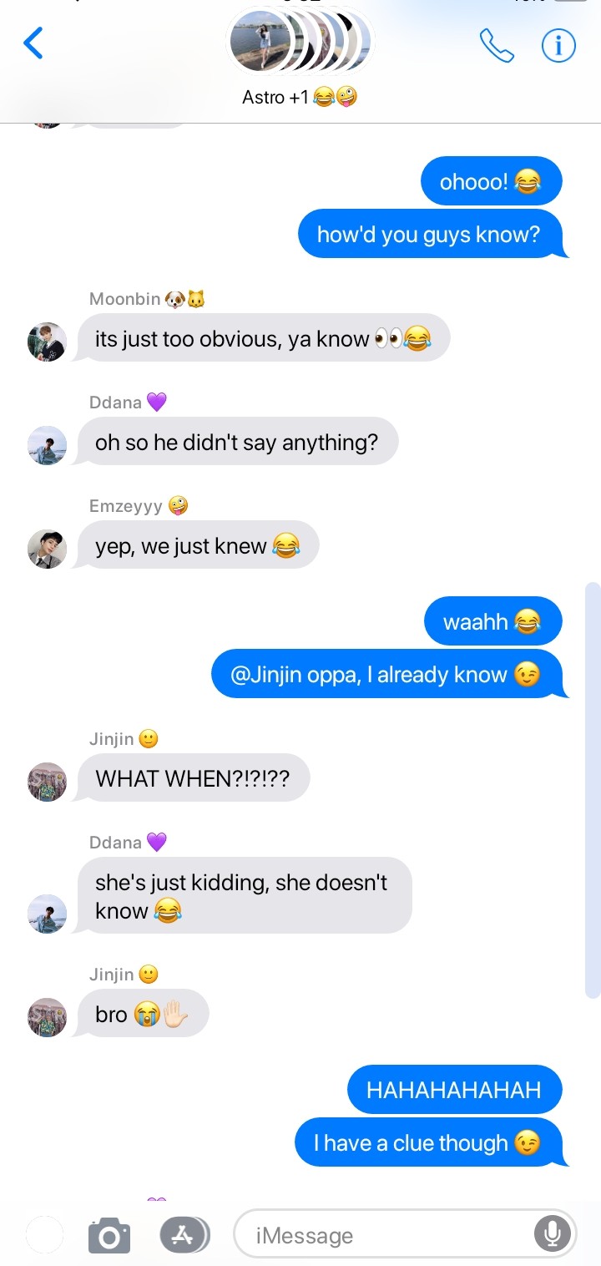The image size is (601, 1266).
Task: Tap the group avatar stack
Action: [300, 42]
